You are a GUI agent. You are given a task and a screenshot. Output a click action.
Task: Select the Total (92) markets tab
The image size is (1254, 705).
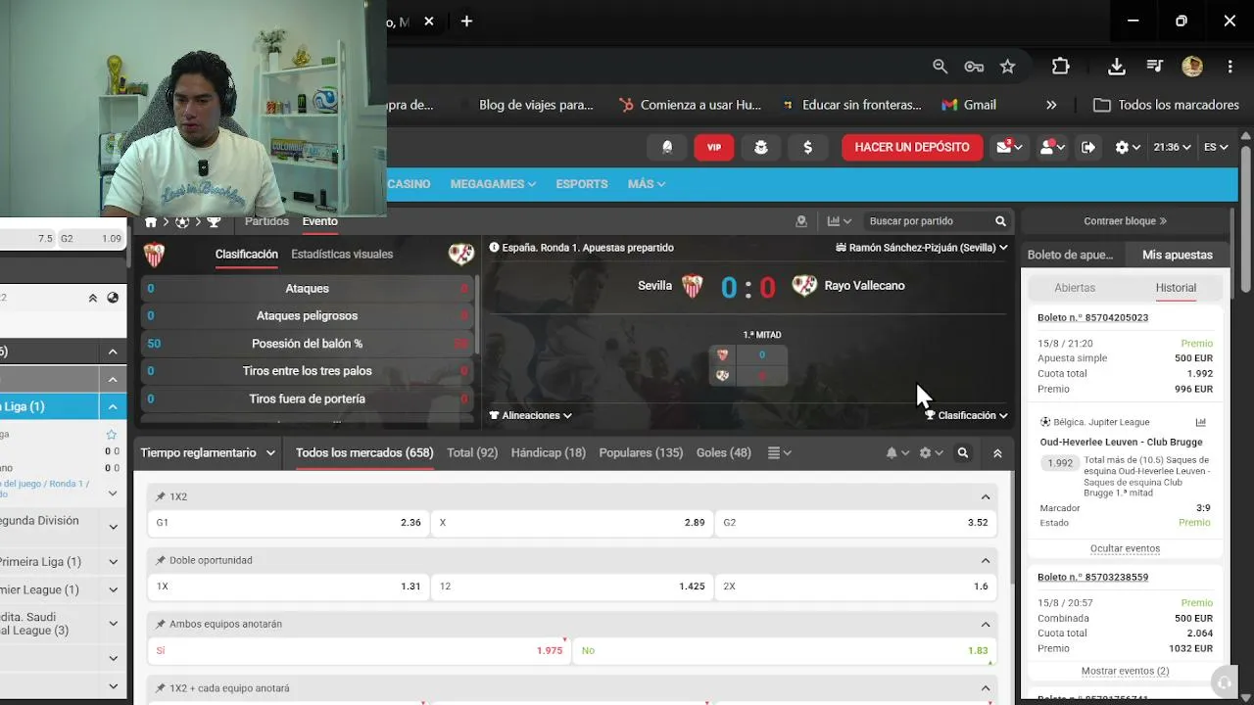[x=472, y=452]
